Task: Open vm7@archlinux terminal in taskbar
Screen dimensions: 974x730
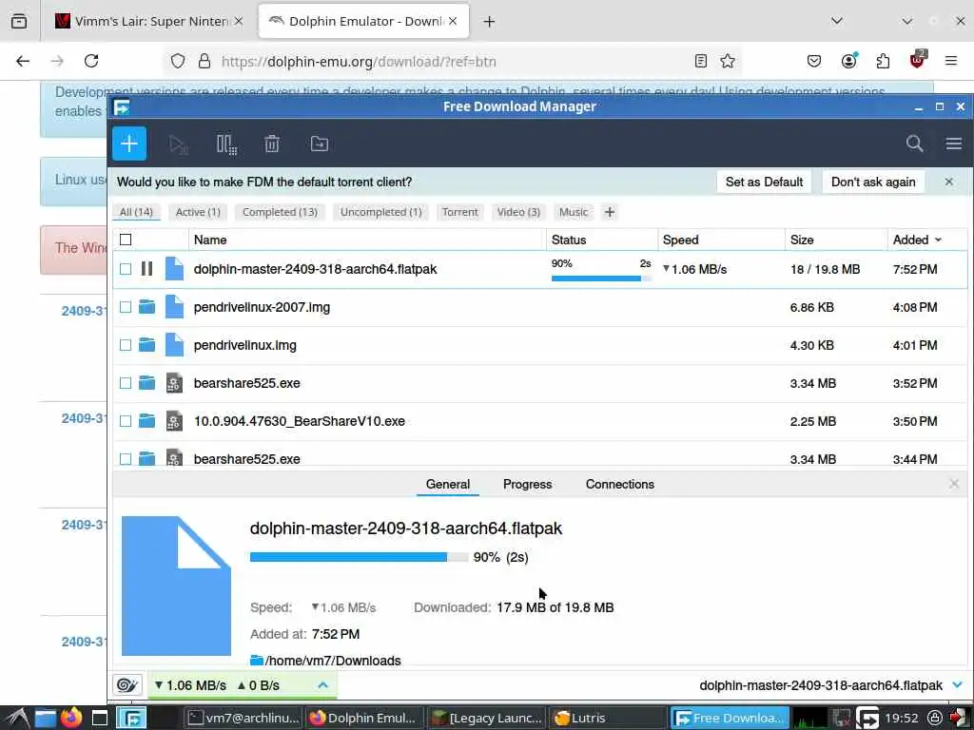Action: (244, 719)
